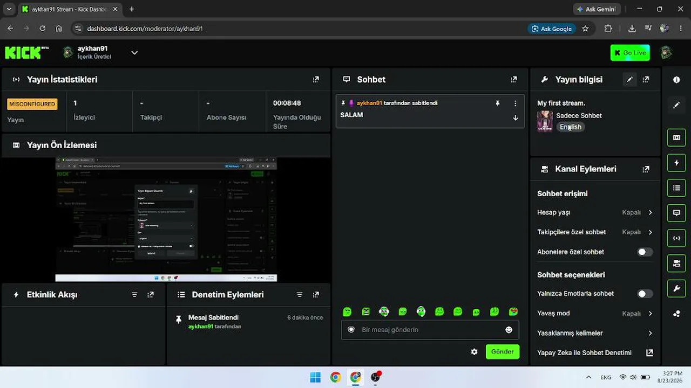Click the 00:08:48 stream duration value
The image size is (691, 388).
pos(287,103)
